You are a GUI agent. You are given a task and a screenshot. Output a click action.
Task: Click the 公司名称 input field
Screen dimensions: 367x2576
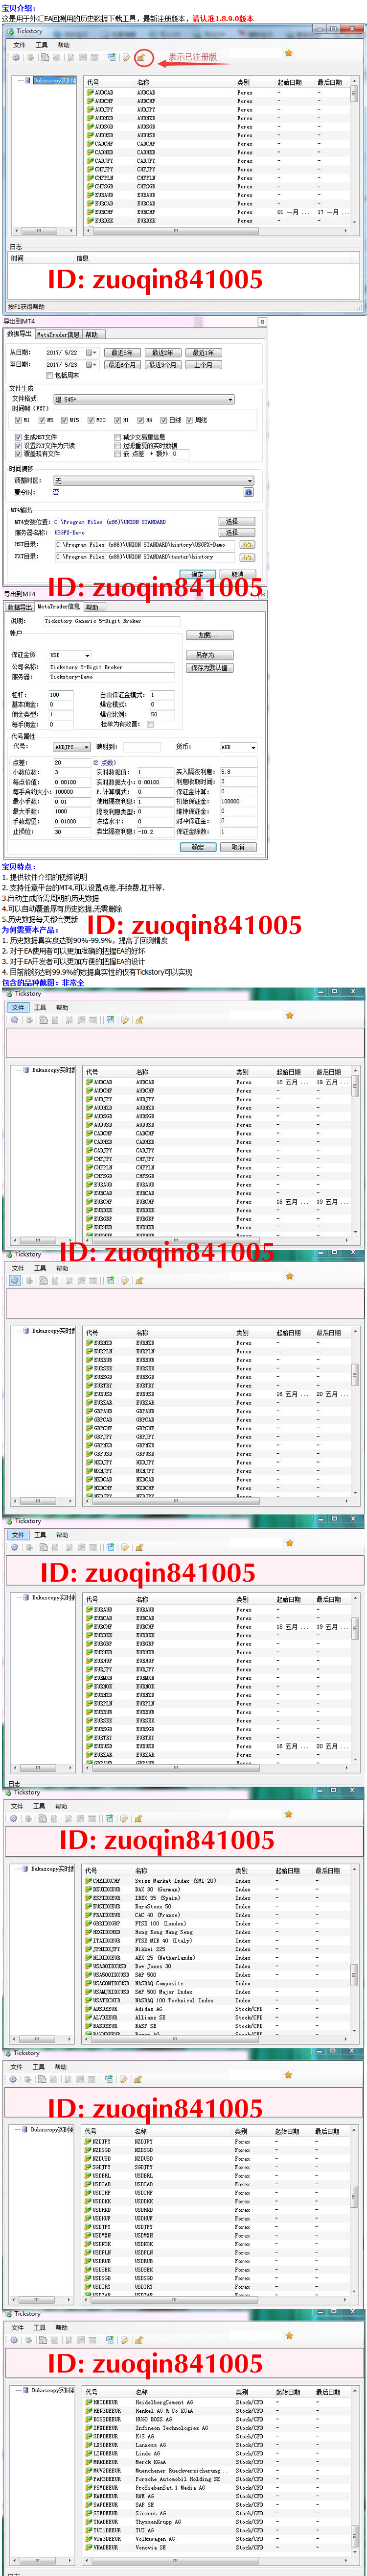point(112,667)
